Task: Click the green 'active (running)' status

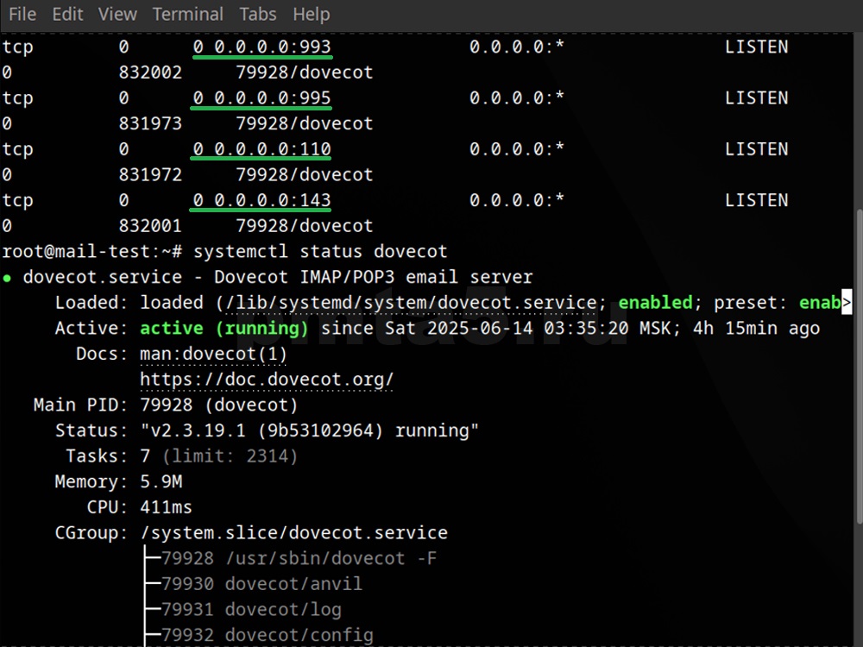Action: (x=224, y=329)
